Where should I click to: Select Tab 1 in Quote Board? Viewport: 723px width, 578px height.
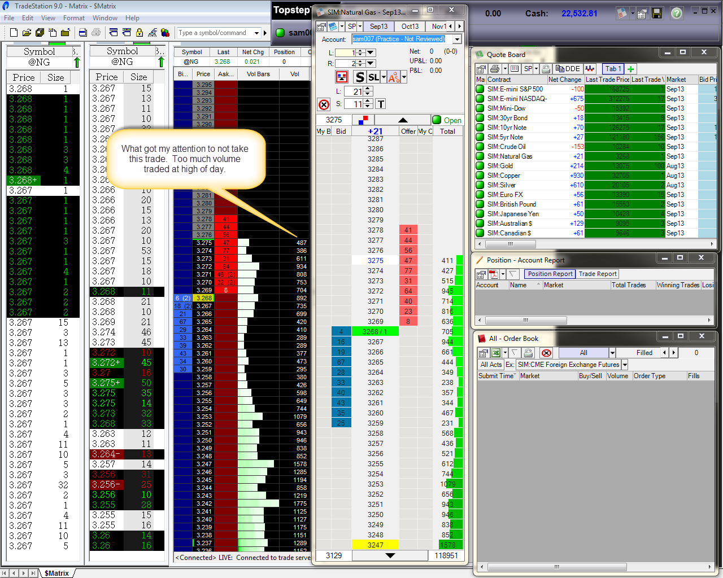click(613, 69)
